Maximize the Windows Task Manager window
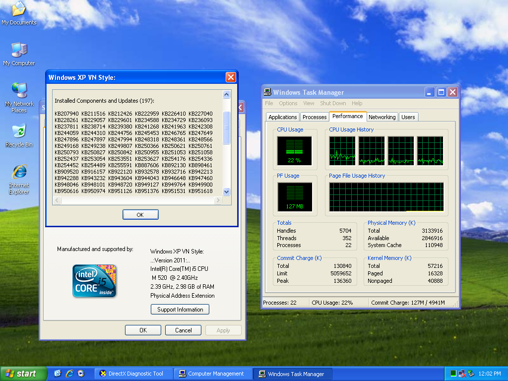 coord(441,92)
